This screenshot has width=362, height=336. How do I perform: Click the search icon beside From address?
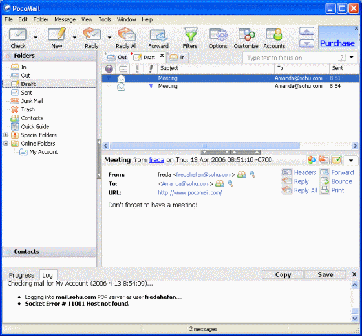coord(252,175)
